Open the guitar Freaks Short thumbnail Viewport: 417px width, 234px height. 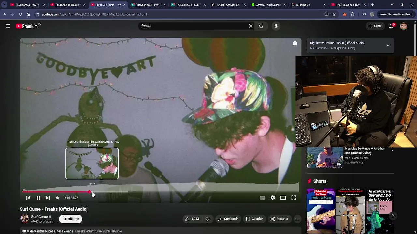pyautogui.click(x=321, y=211)
